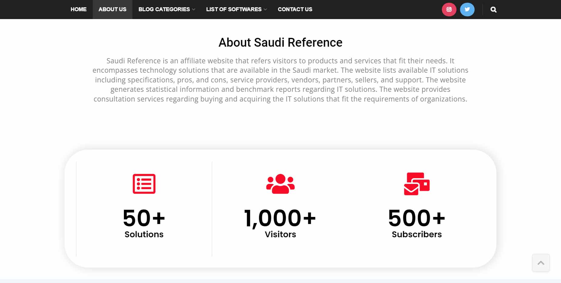Screen dimensions: 561x283
Task: Expand the LIST OF SOFTWARES dropdown
Action: coord(236,9)
